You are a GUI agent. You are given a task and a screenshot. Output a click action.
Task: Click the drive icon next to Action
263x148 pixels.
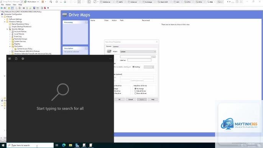pos(109,51)
